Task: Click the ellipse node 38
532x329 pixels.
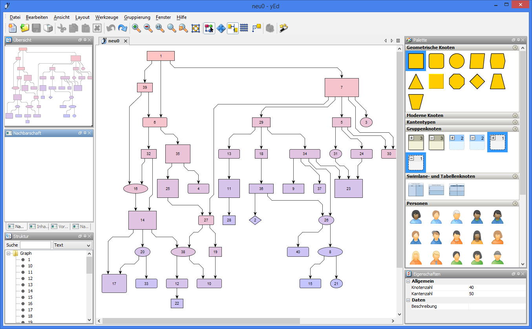Action: [183, 252]
